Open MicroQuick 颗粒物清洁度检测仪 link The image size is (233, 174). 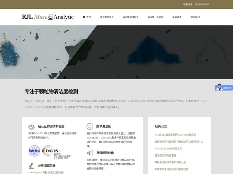click(x=46, y=172)
